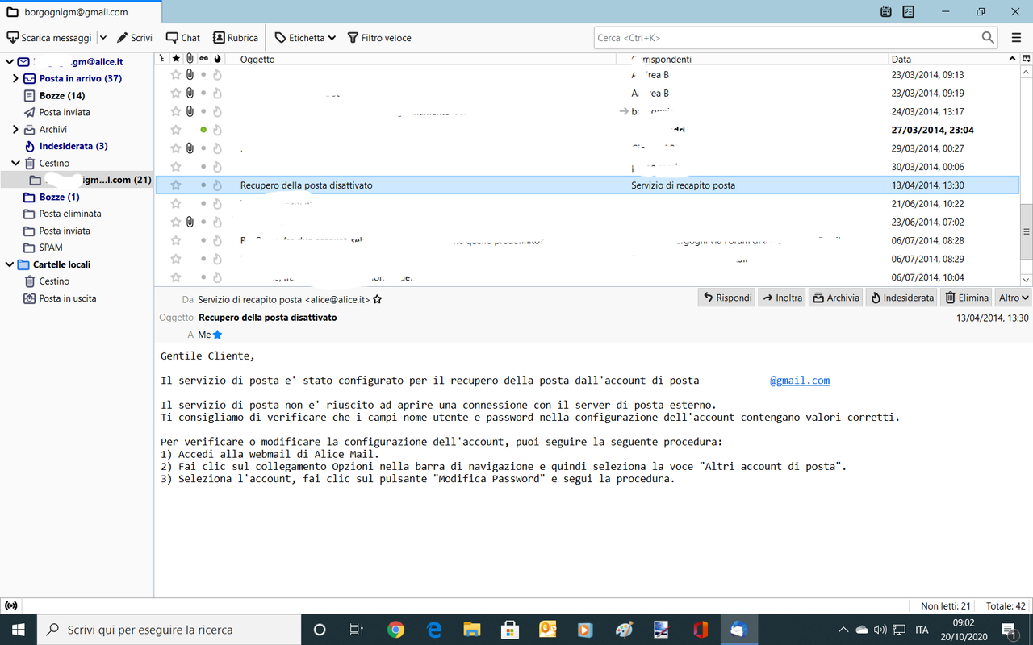Image resolution: width=1033 pixels, height=645 pixels.
Task: Click the online status icon in status bar
Action: [11, 605]
